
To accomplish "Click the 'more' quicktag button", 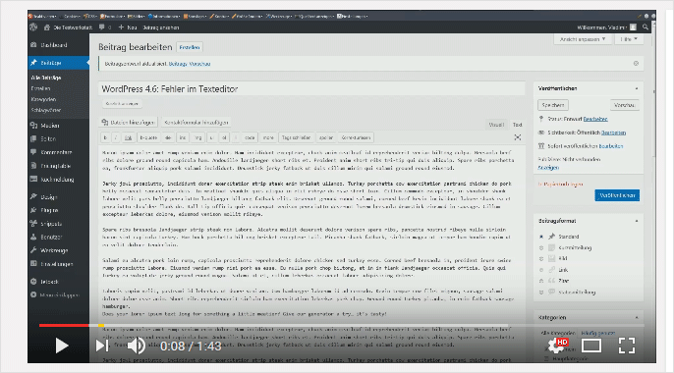I will point(268,137).
